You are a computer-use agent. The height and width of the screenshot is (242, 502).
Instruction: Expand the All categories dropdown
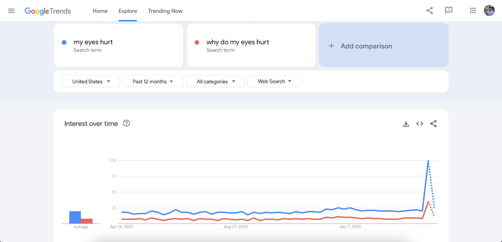(215, 81)
